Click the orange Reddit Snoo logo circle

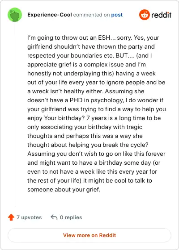click(144, 15)
